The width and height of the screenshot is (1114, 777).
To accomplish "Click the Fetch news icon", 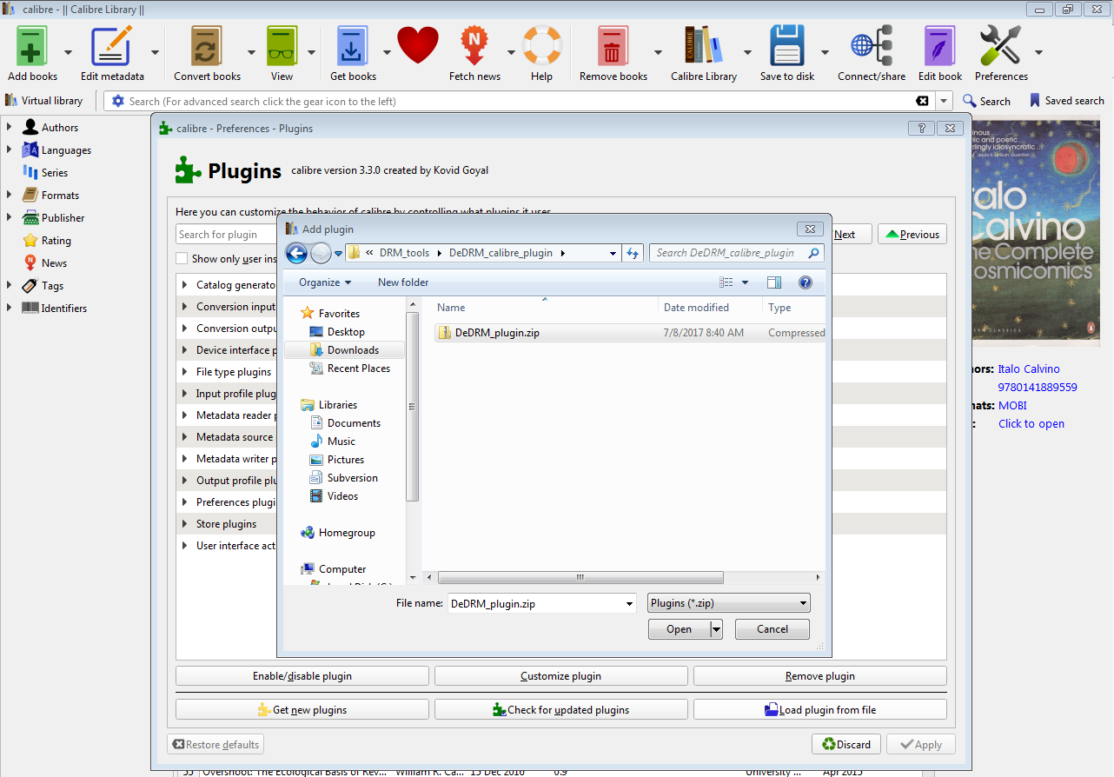I will [474, 45].
